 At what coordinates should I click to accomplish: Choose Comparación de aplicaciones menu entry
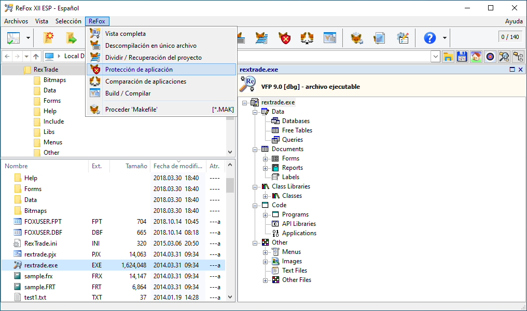pyautogui.click(x=161, y=82)
